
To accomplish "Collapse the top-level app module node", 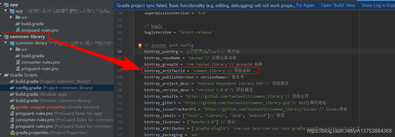I will [x=1, y=4].
